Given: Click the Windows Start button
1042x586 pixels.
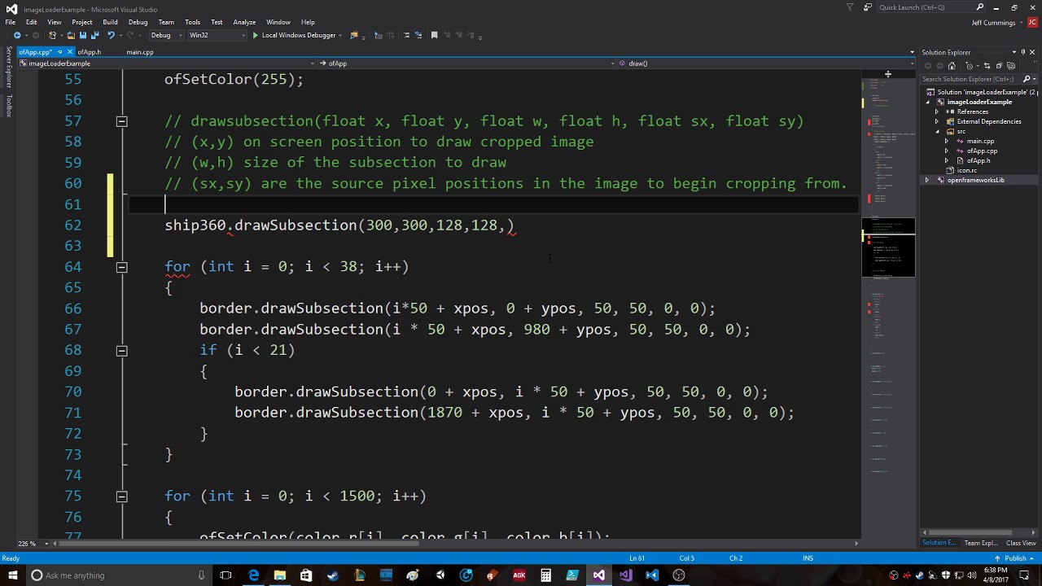Looking at the screenshot, I should (11, 575).
